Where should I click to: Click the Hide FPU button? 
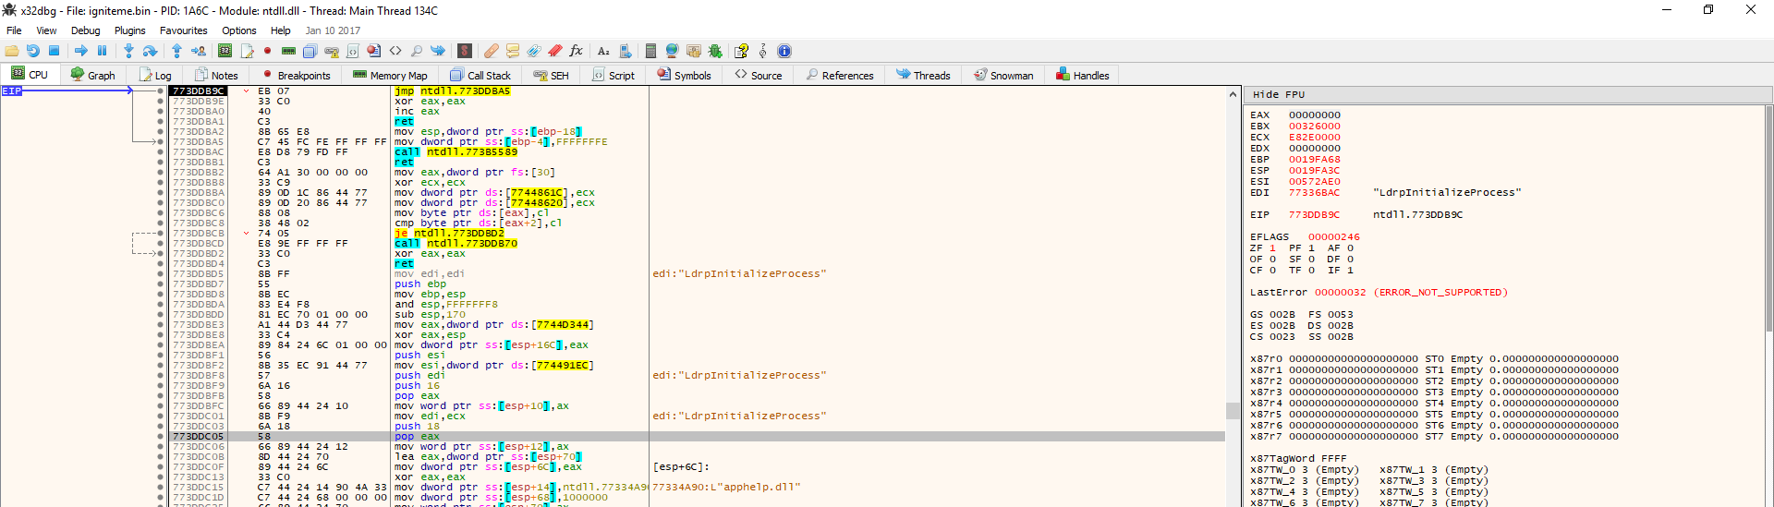coord(1279,94)
